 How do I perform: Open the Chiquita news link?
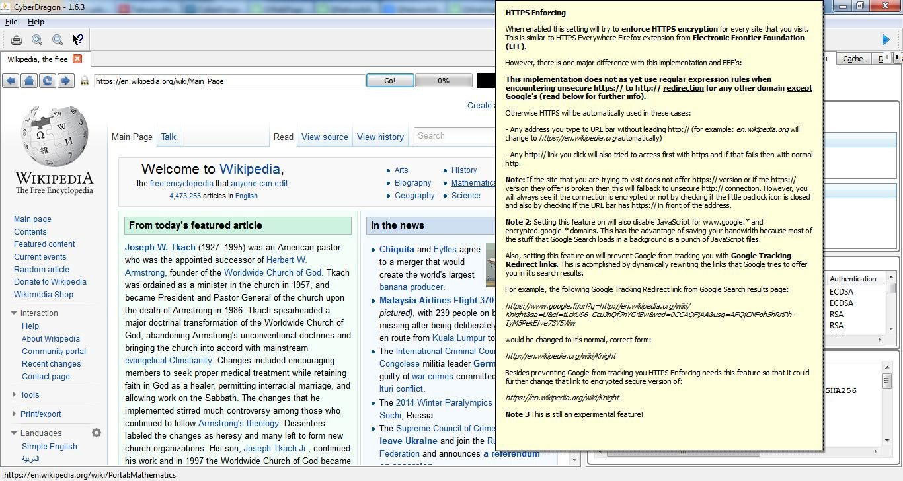tap(397, 249)
